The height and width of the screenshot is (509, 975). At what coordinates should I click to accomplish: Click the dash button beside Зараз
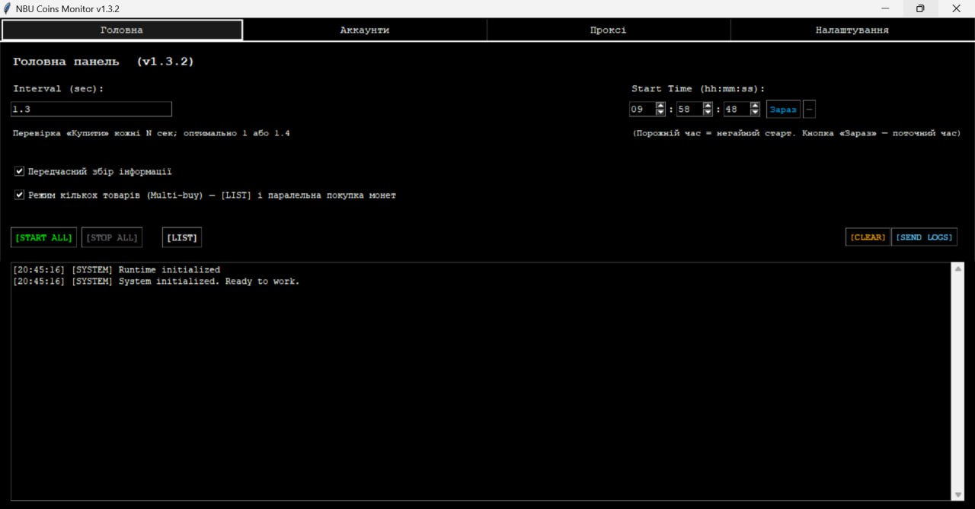click(x=809, y=109)
